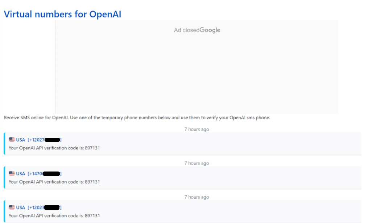Click the 'Virtual numbers for OpenAI' heading

[62, 14]
